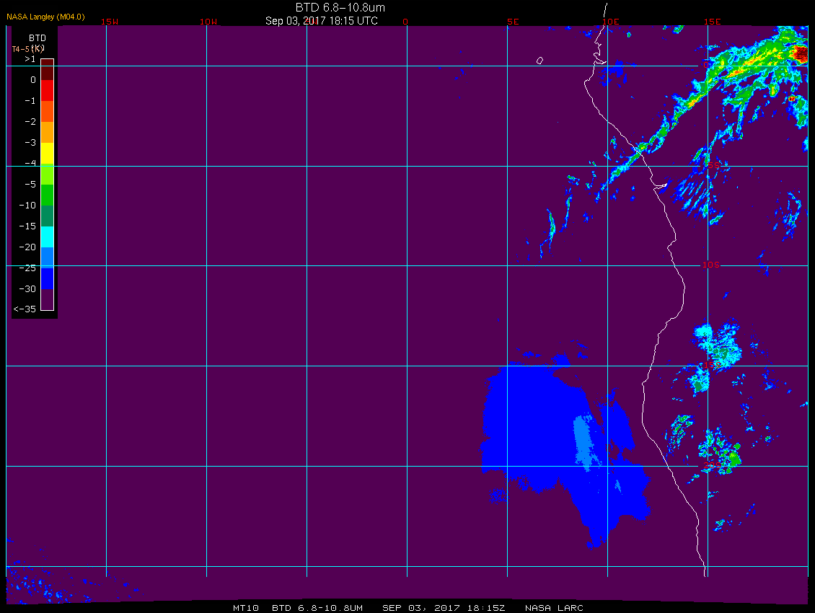Click the small white island outline near 5E
Image resolution: width=815 pixels, height=613 pixels.
[x=539, y=61]
